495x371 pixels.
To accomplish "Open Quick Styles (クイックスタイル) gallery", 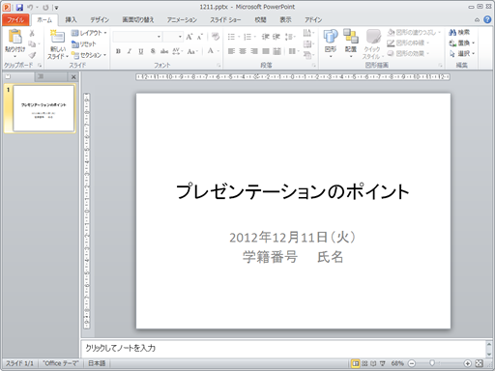I will (x=373, y=44).
